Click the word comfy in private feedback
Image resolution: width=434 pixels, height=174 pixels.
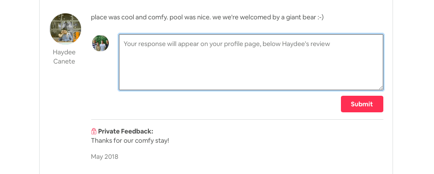pyautogui.click(x=144, y=140)
